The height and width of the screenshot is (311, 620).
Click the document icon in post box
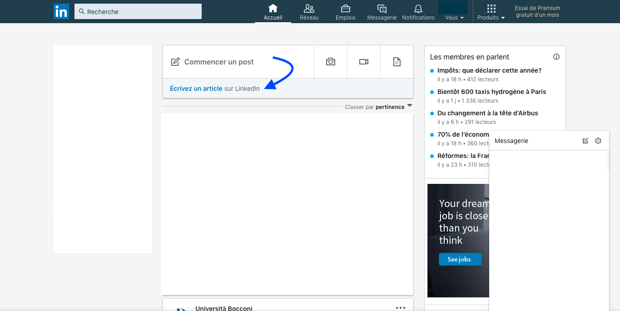(x=397, y=62)
